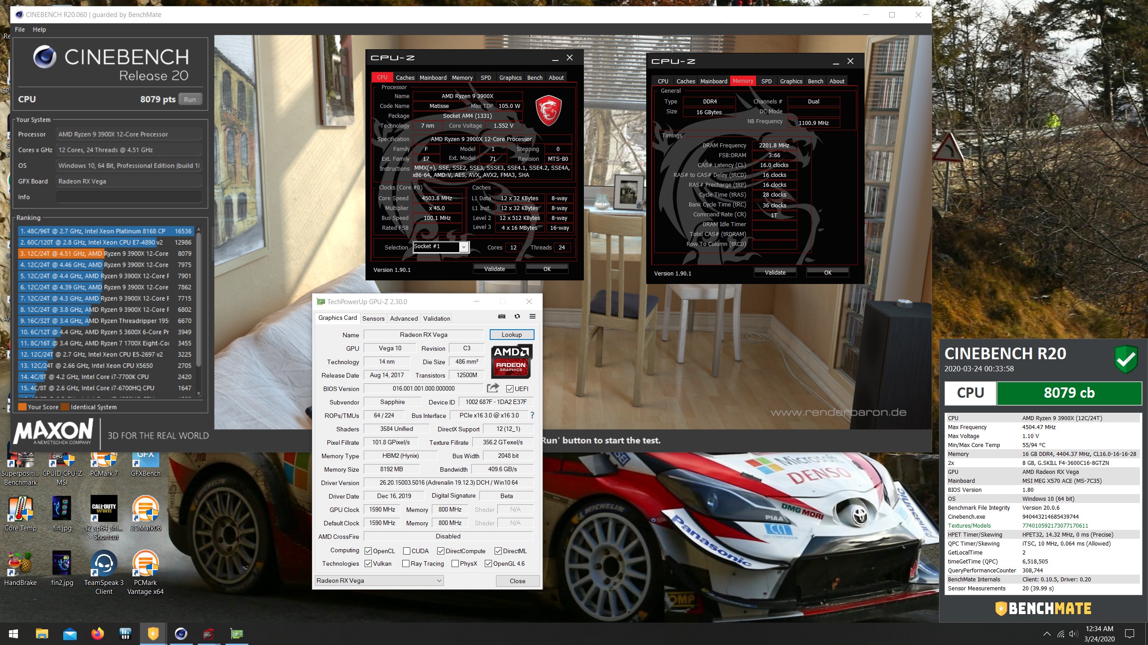The image size is (1148, 645).
Task: Open GPU-Z Advanced tab
Action: pos(404,318)
